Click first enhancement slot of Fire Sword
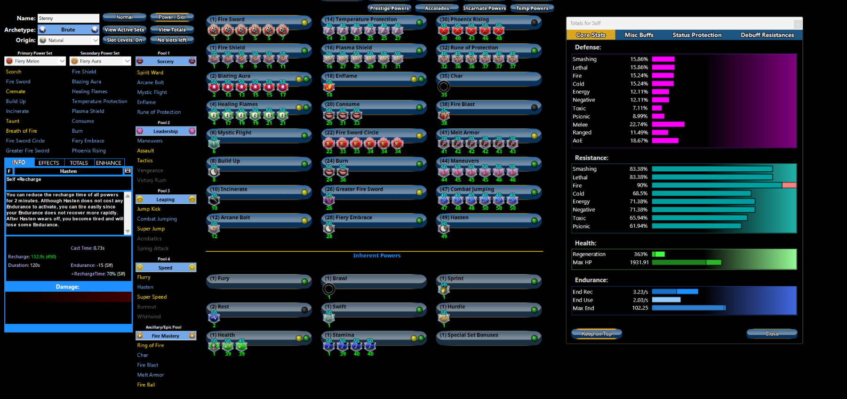The height and width of the screenshot is (399, 847). click(214, 30)
